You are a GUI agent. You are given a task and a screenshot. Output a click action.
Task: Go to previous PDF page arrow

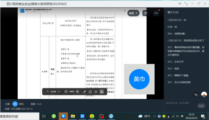click(x=48, y=92)
